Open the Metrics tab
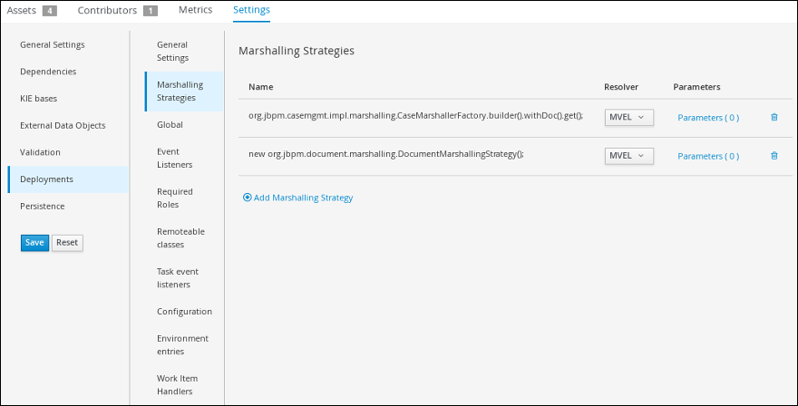Screen dimensions: 798x406 pos(196,10)
